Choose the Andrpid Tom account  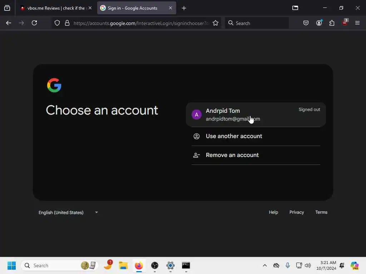(x=256, y=115)
